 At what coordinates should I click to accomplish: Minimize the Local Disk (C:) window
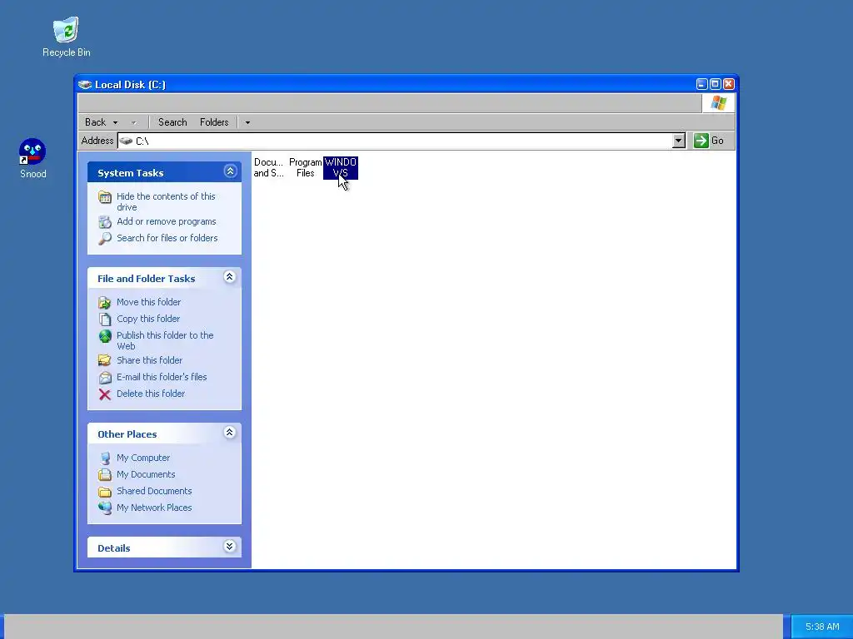tap(701, 84)
